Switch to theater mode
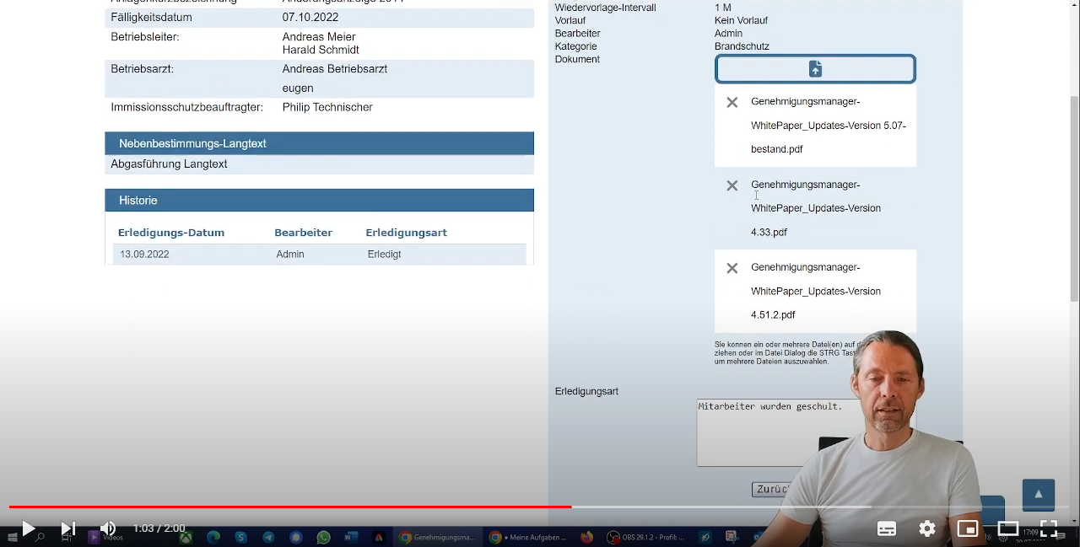Viewport: 1080px width, 547px height. (x=1008, y=528)
